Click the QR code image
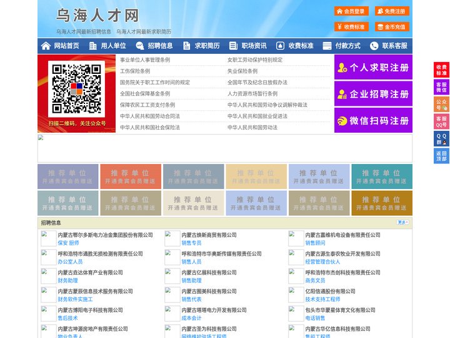 tap(76, 89)
